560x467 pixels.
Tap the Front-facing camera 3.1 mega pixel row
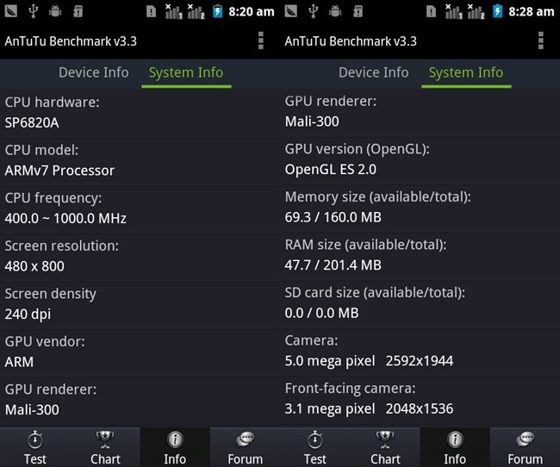coord(420,398)
